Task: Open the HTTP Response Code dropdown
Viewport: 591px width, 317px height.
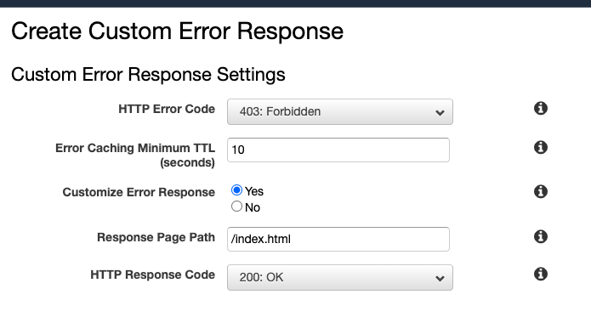Action: [340, 277]
